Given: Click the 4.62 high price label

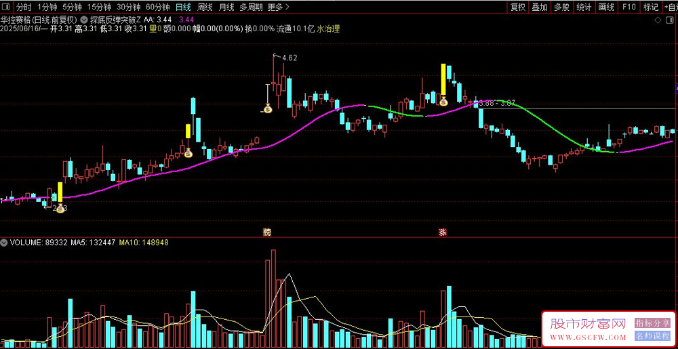Looking at the screenshot, I should (290, 58).
